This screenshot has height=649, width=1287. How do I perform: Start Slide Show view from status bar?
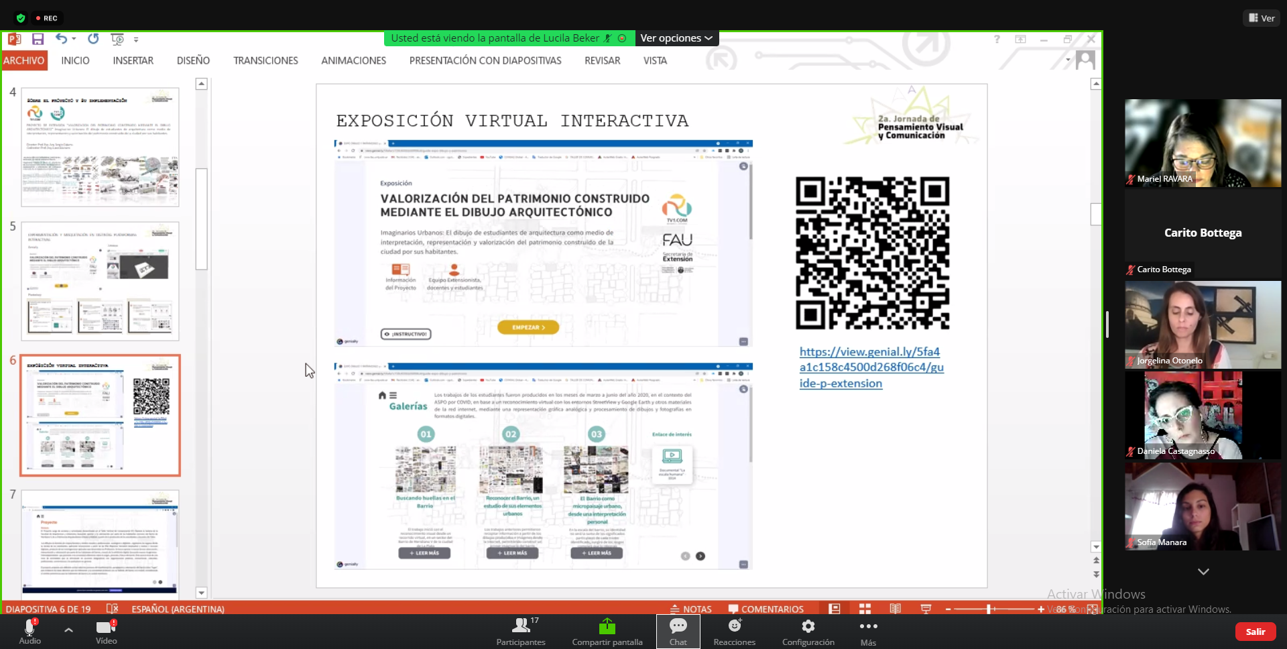pos(926,609)
